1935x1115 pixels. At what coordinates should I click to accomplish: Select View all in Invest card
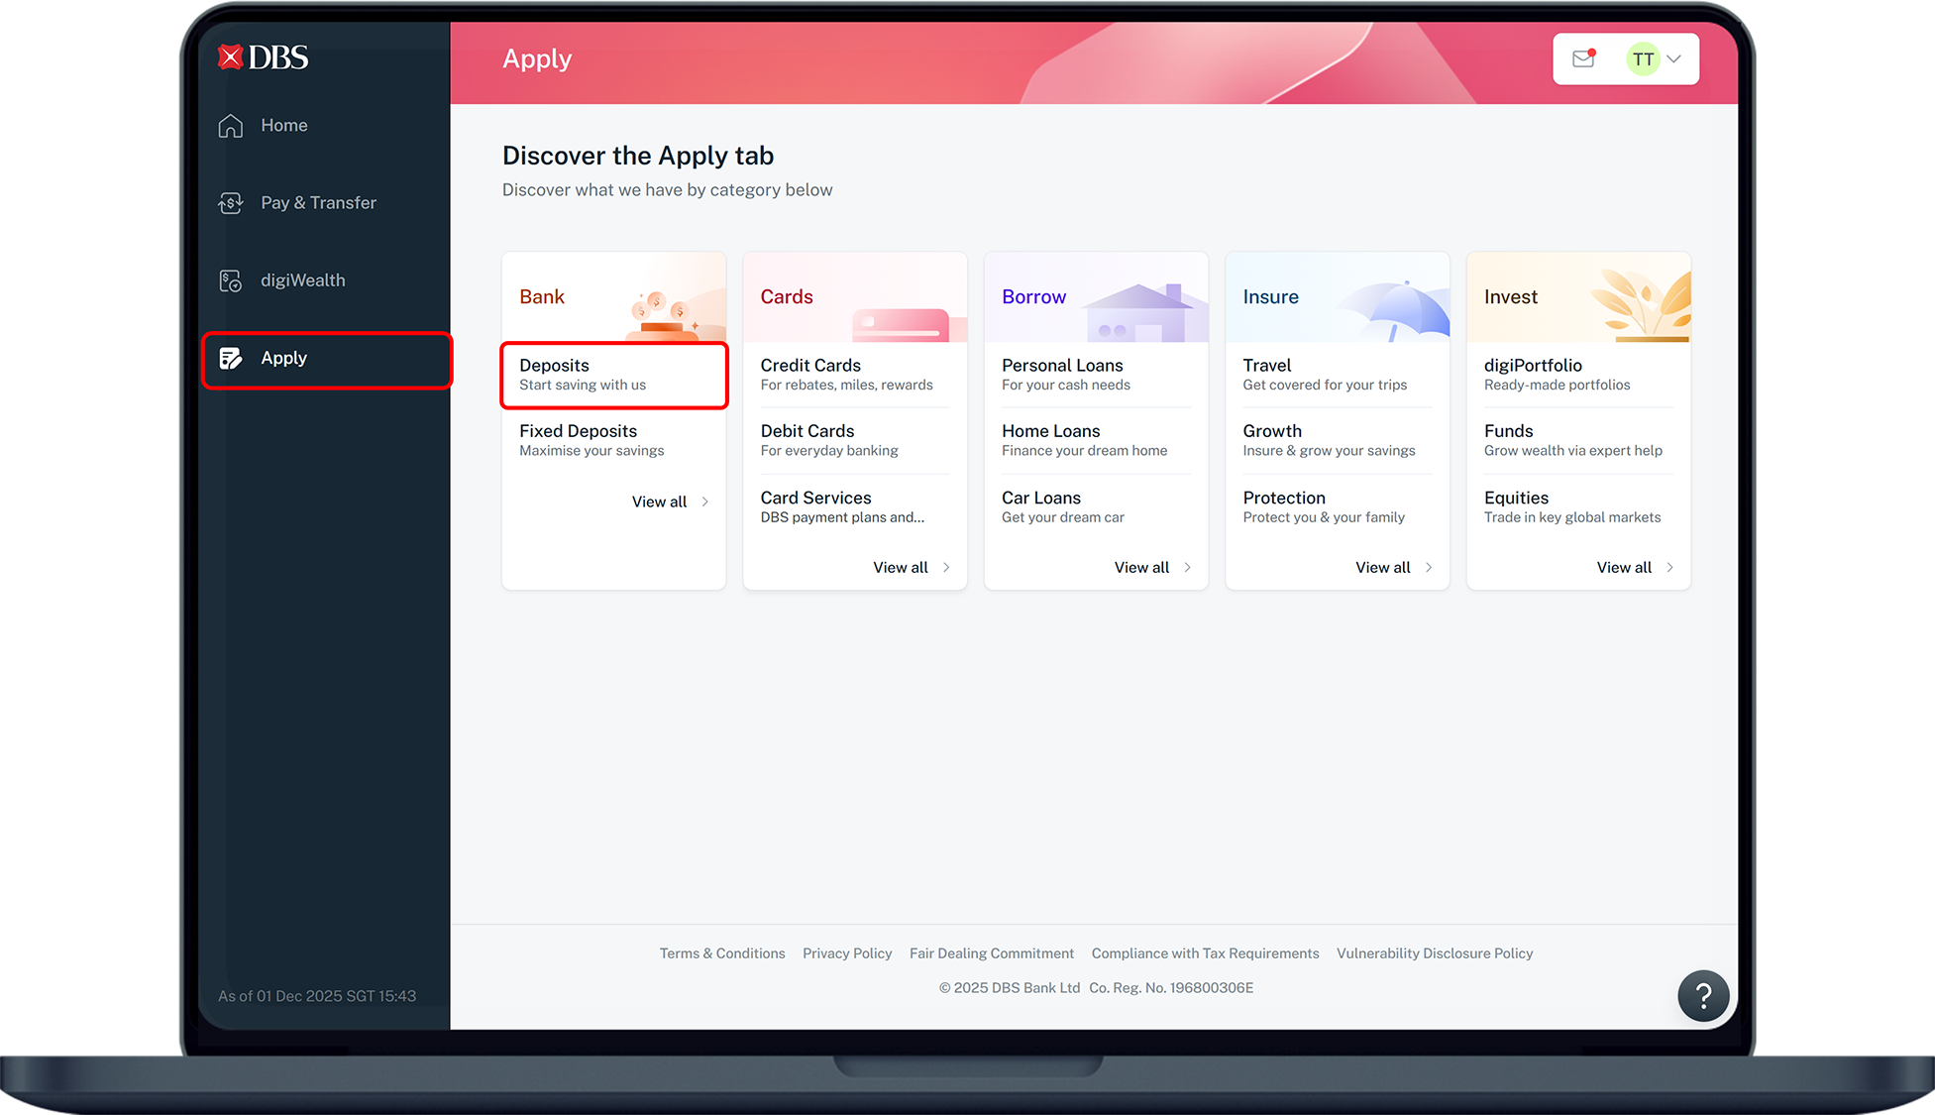[x=1624, y=568]
